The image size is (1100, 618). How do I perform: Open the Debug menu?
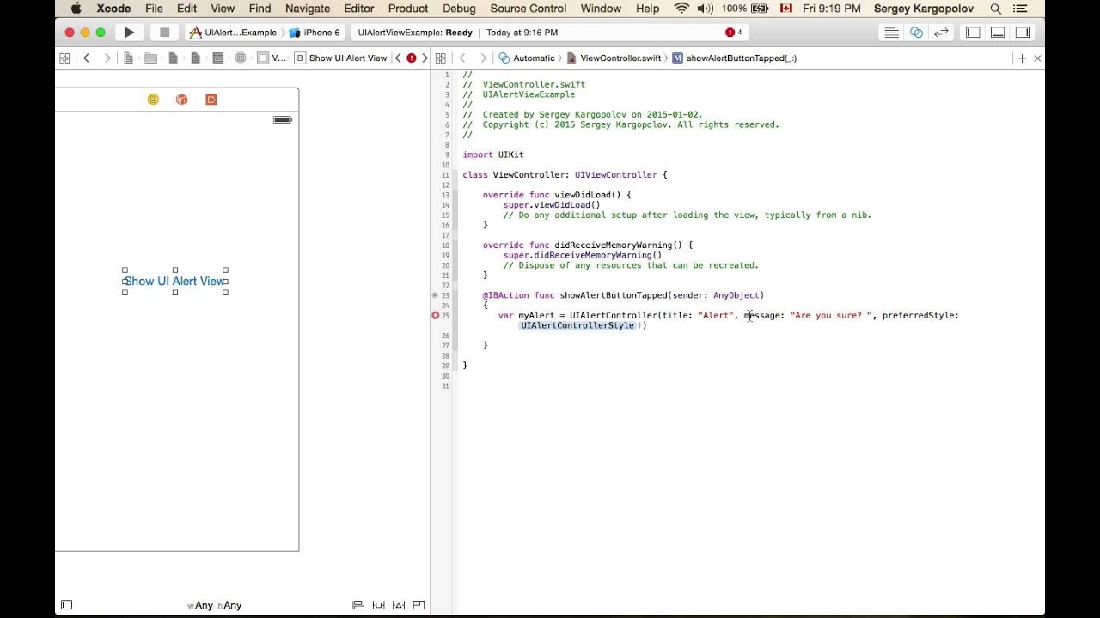coord(459,9)
